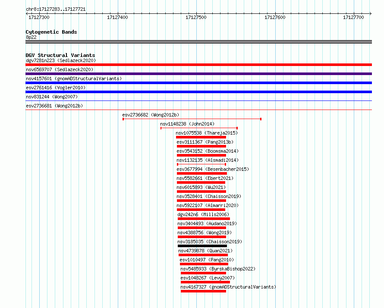Screen dimensions: 384x308
Task: Select nsv4739878 (Quan2021) label
Action: [205, 251]
